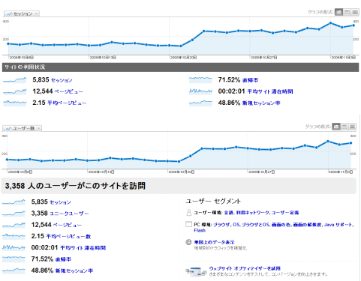
Task: Click the last data point on the セッション graph
Action: [353, 25]
